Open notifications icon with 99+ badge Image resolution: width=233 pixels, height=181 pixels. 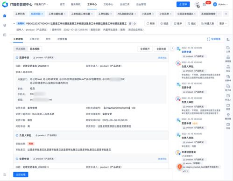coord(205,4)
